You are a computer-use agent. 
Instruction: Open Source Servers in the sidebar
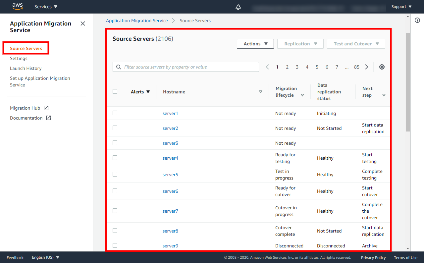26,48
